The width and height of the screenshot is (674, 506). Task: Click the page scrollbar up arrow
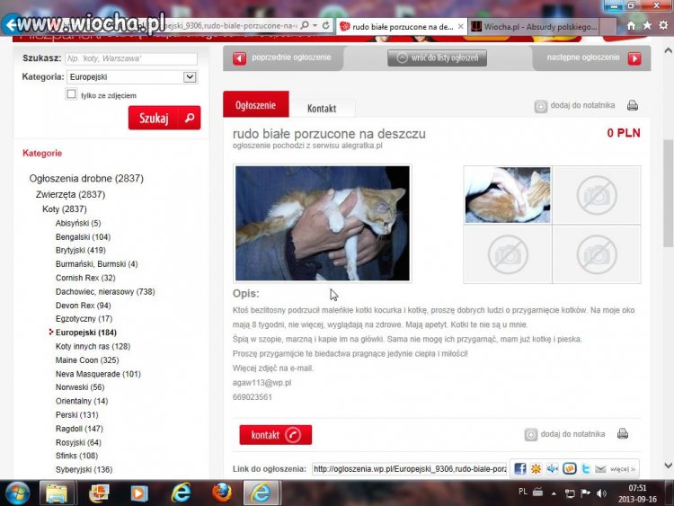click(668, 50)
